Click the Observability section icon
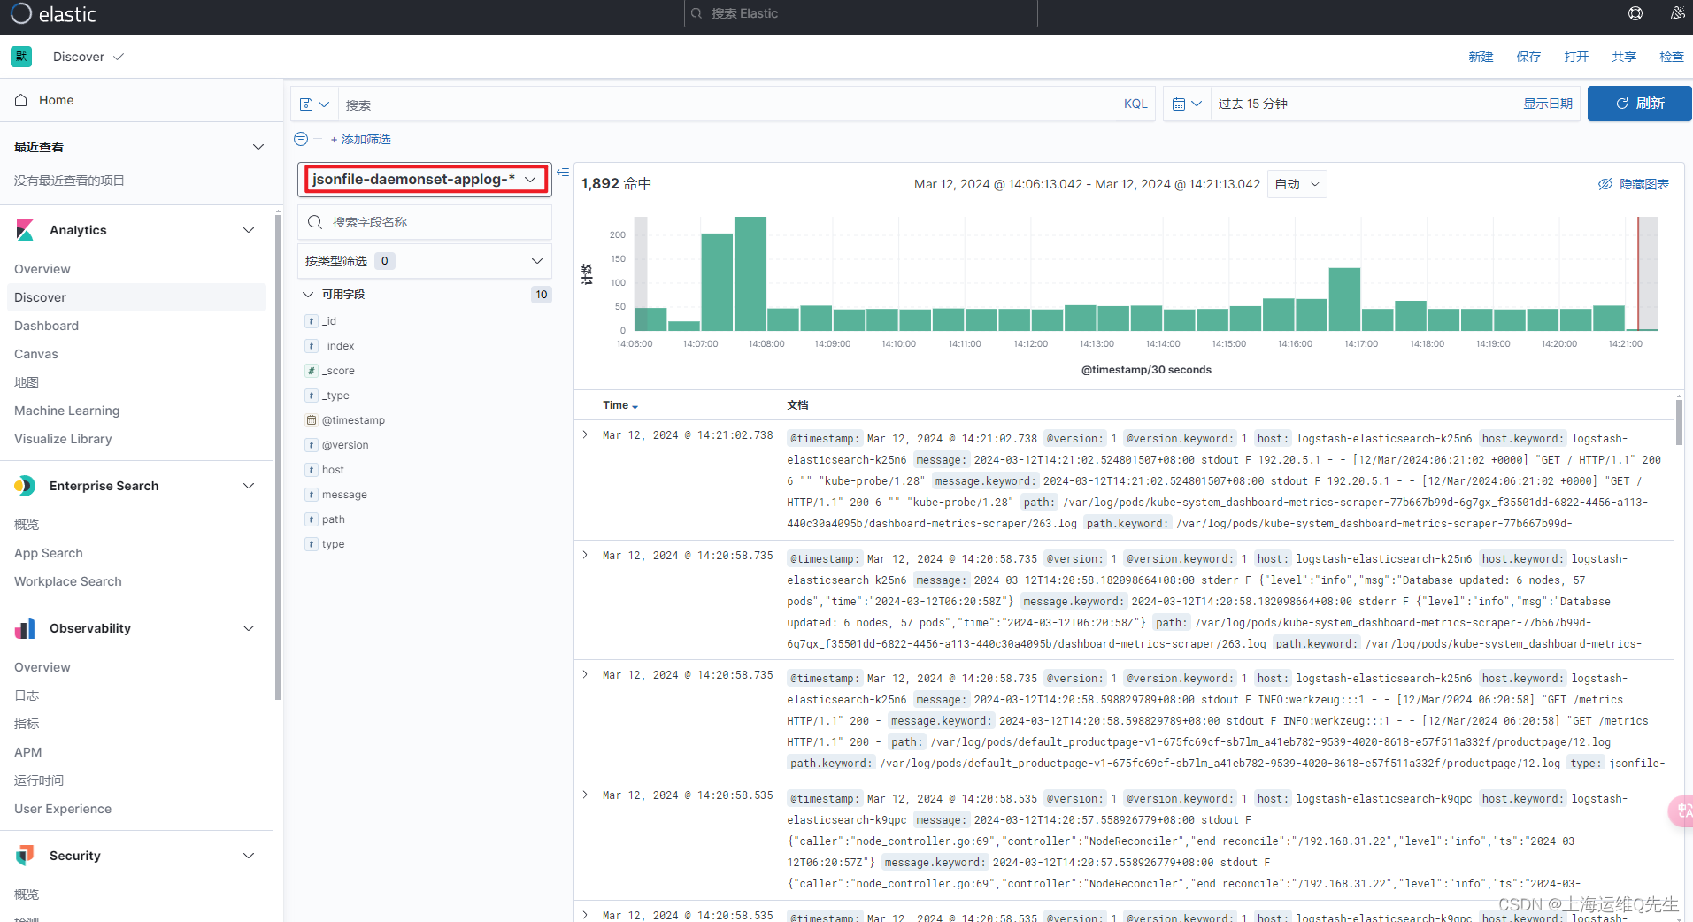Image resolution: width=1693 pixels, height=922 pixels. 25,628
